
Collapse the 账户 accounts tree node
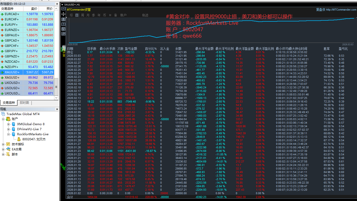3,119
